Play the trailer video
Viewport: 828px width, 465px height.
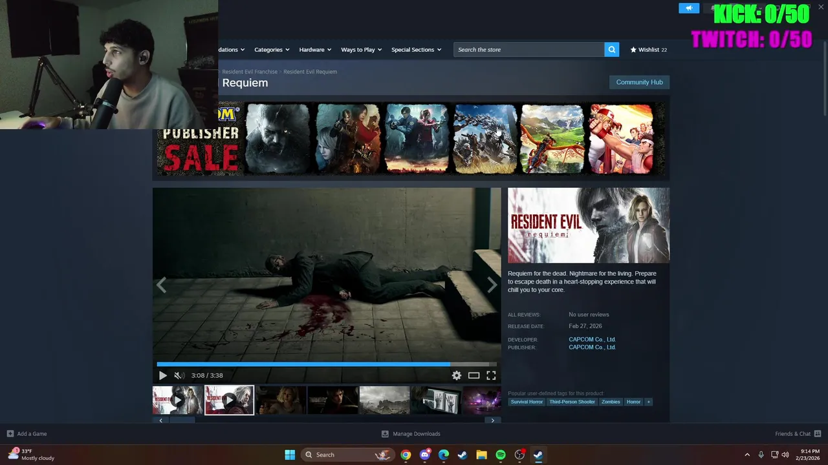point(162,375)
